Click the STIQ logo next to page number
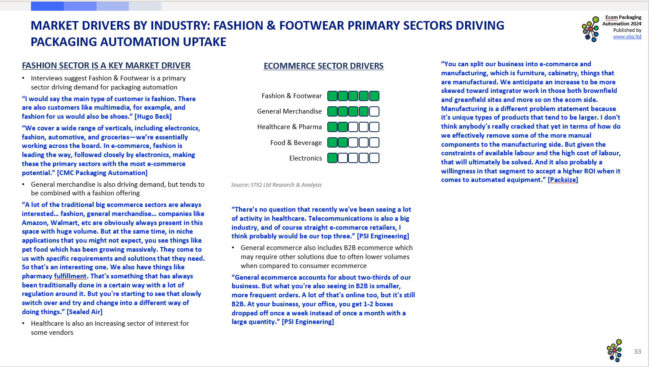This screenshot has width=649, height=367. click(615, 350)
